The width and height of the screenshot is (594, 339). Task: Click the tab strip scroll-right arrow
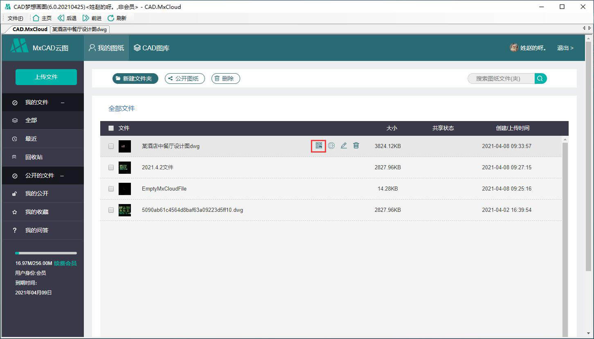pos(589,28)
